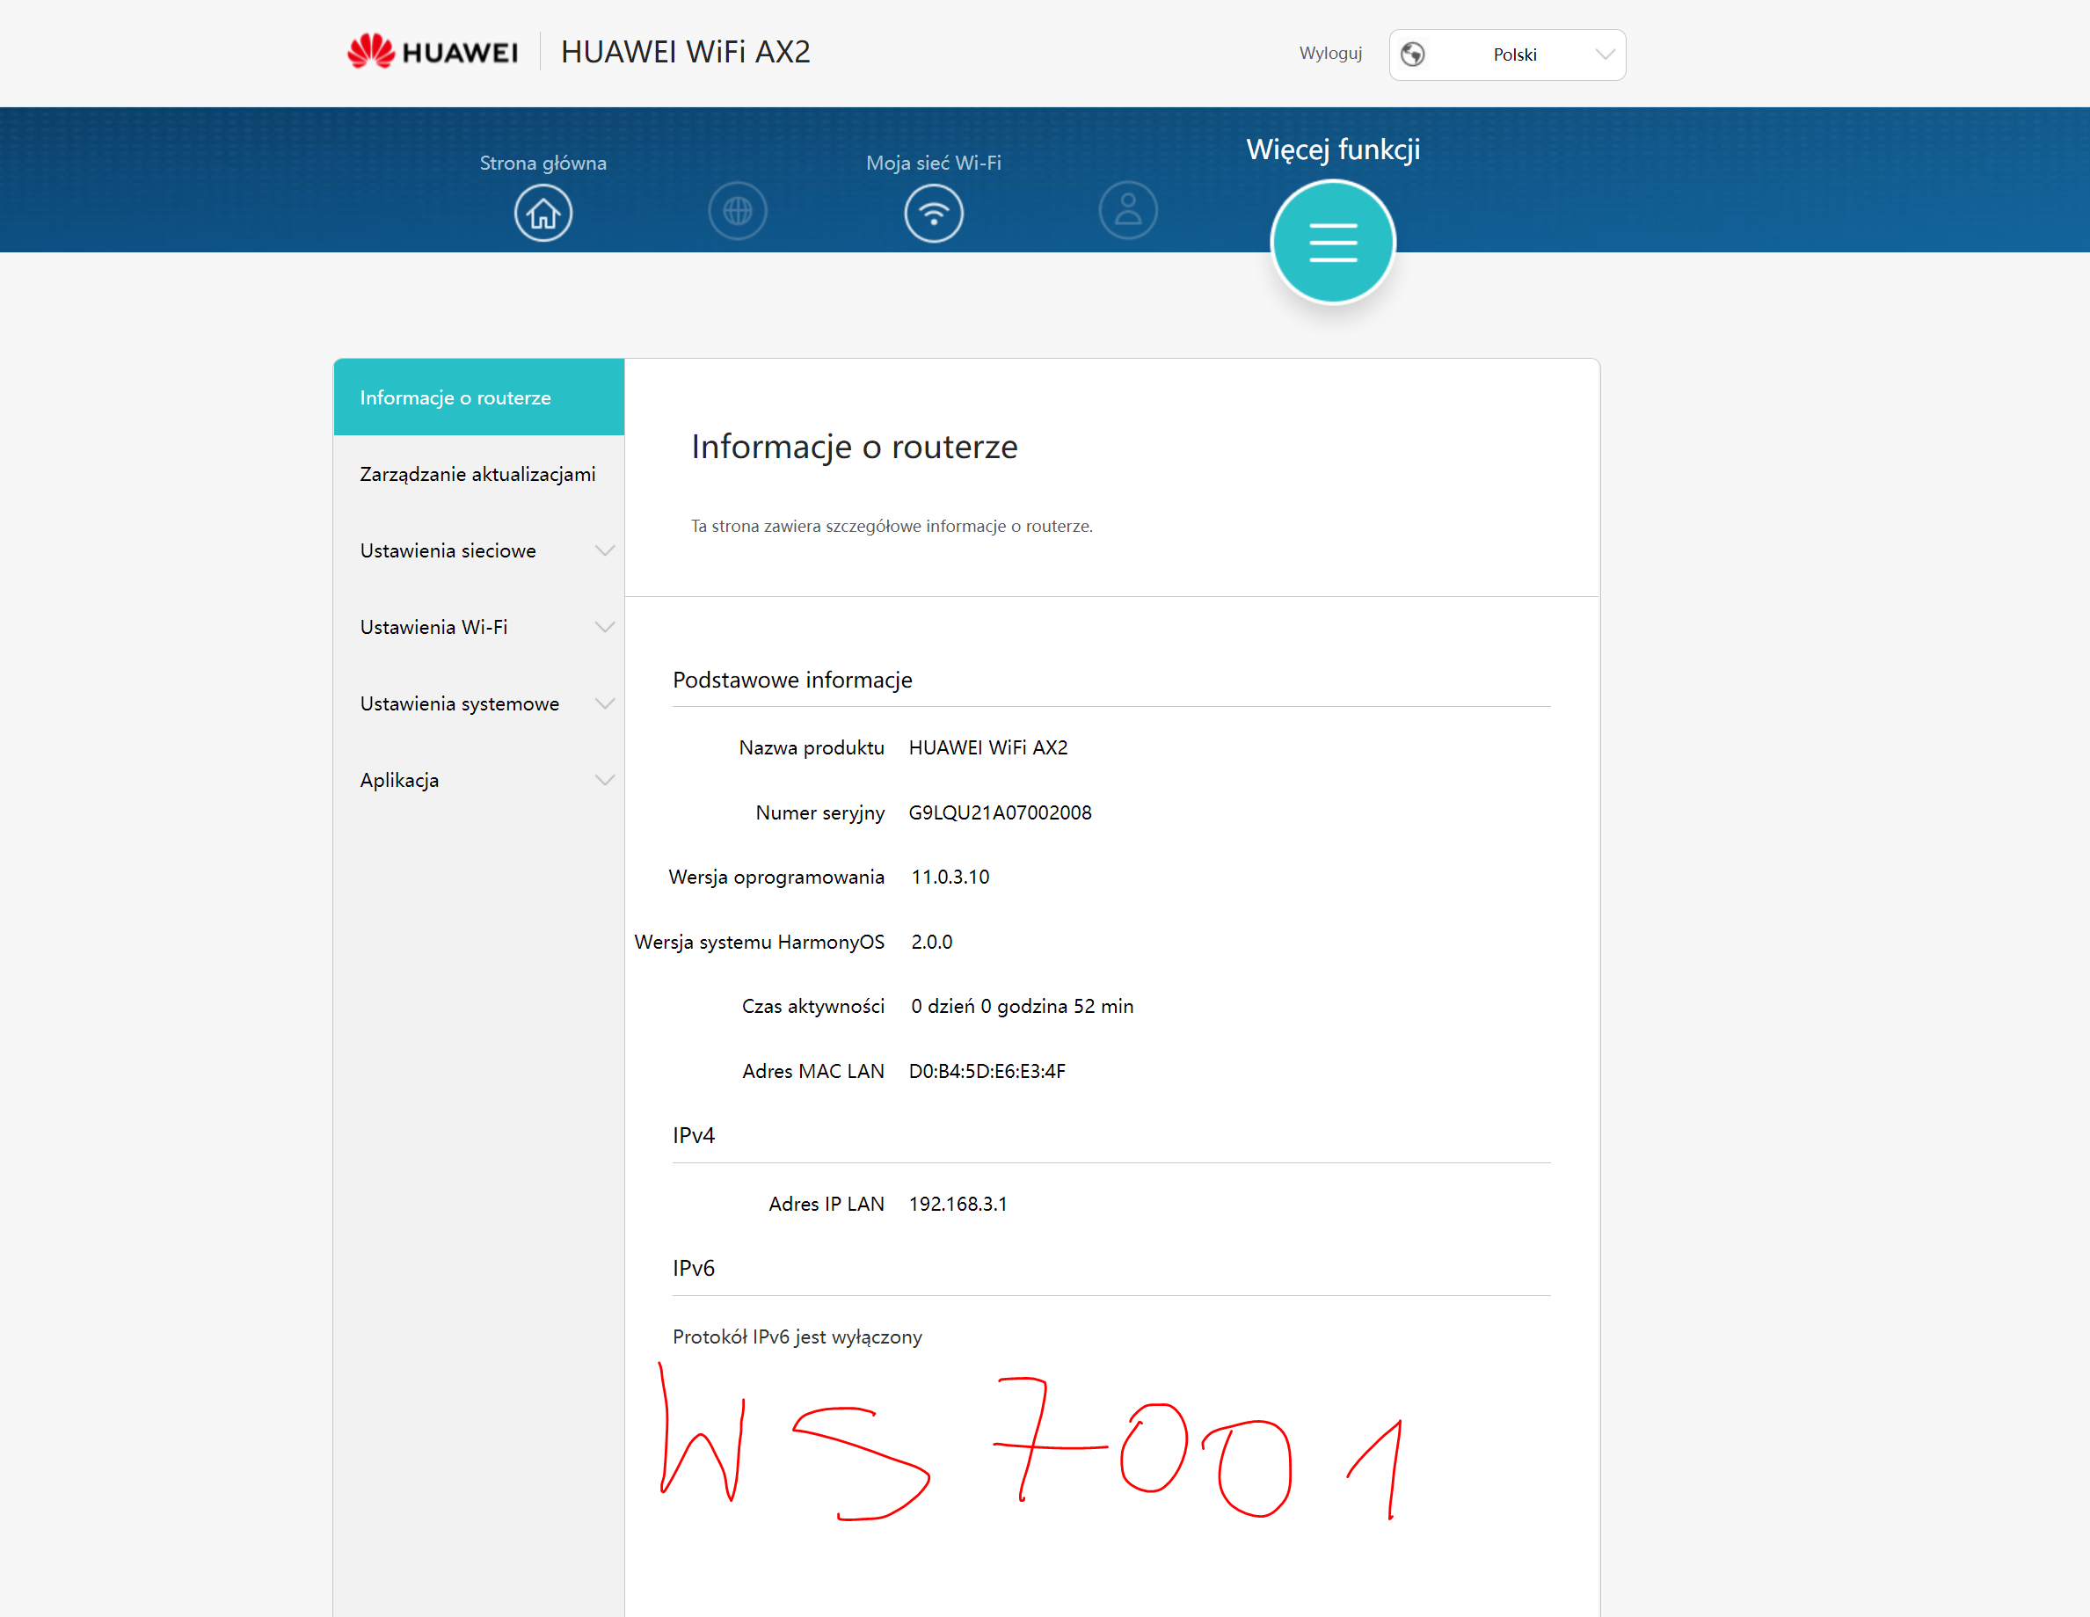Click the Numer seryjny label
This screenshot has height=1617, width=2090.
click(820, 813)
